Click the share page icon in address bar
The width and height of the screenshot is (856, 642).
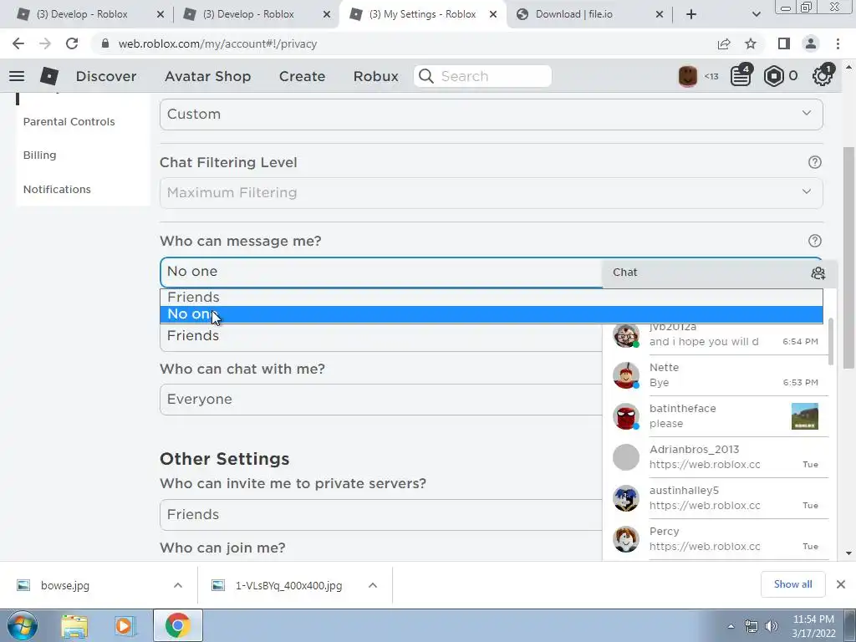tap(724, 43)
